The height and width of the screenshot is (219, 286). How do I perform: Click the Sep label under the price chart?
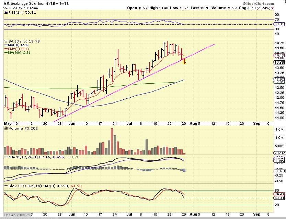[x=256, y=123]
